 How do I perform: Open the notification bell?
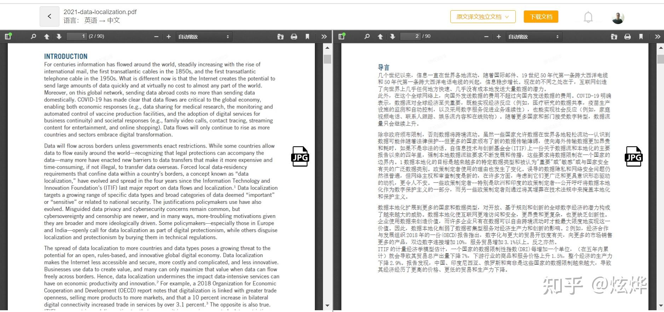click(588, 17)
